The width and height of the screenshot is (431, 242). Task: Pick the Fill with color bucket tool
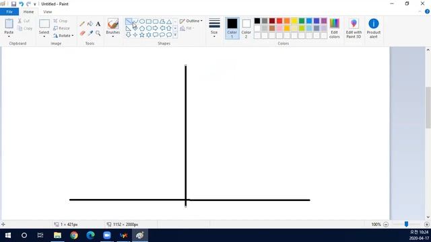[90, 24]
